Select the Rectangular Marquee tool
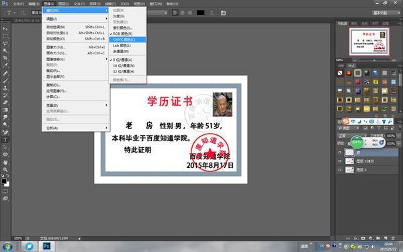The height and width of the screenshot is (252, 403). click(x=5, y=36)
